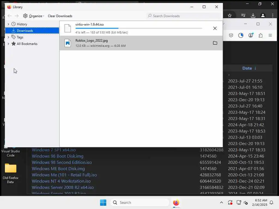Viewport: 279px width, 209px height.
Task: Select the virtio-win-1.9.44.iso download row
Action: pyautogui.click(x=141, y=28)
